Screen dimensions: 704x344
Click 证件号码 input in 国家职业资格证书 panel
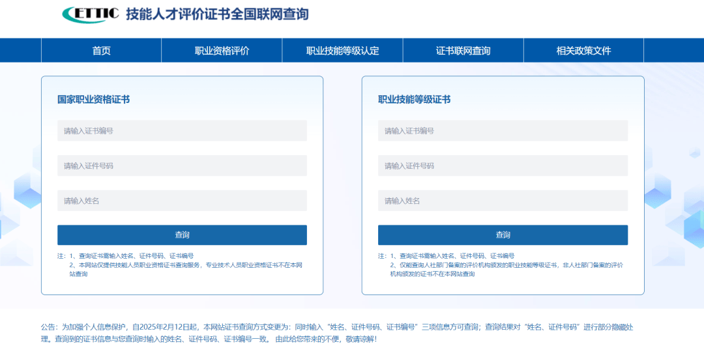(182, 166)
